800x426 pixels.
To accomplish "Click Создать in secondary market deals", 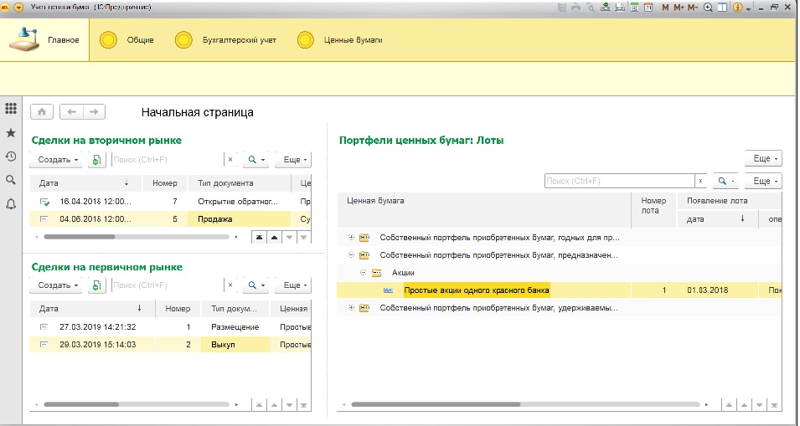I will coord(58,160).
